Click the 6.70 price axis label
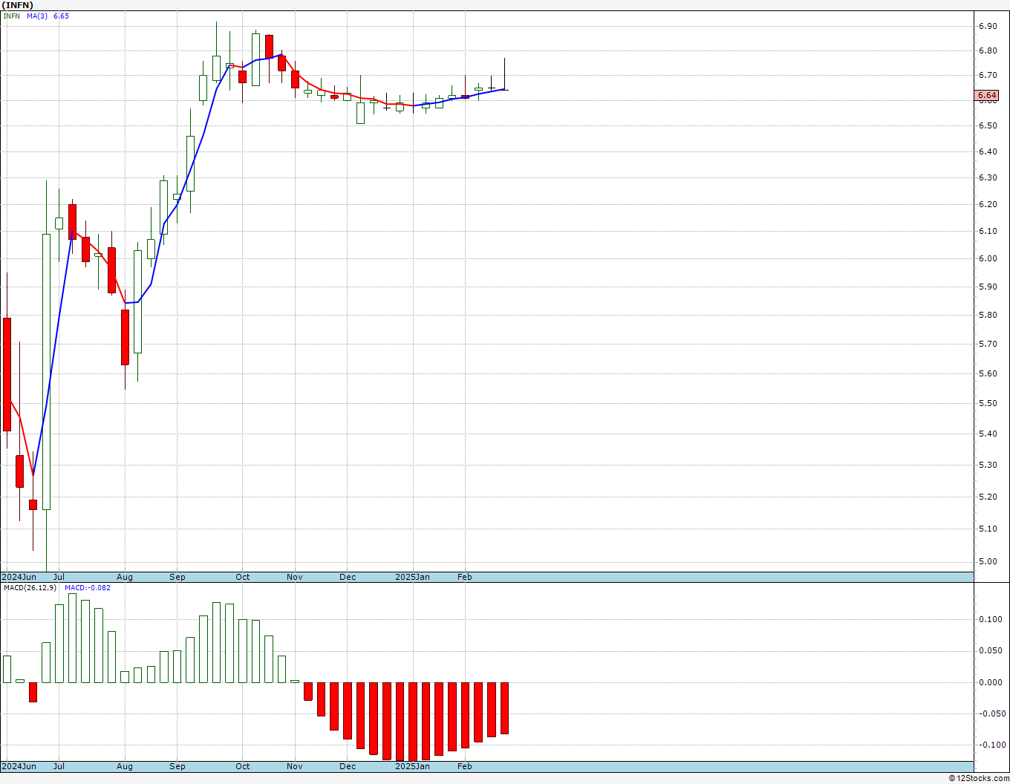Screen dimensions: 1010x784 tap(988, 75)
